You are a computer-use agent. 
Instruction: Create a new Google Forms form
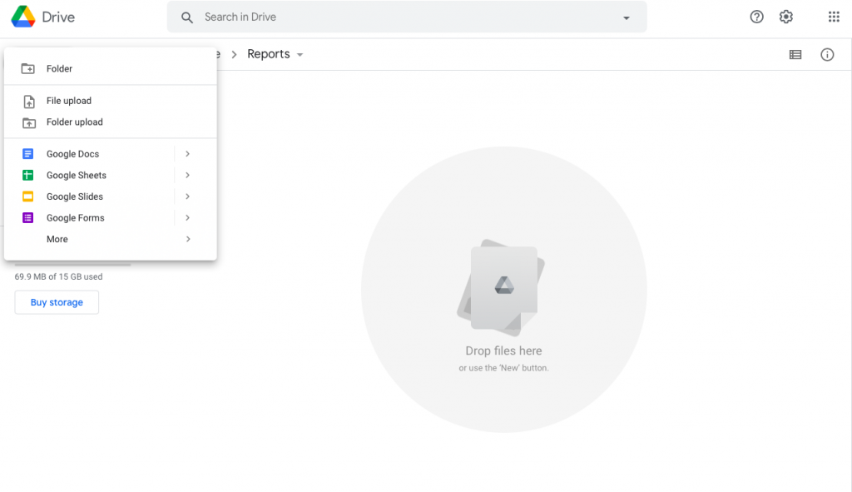[75, 217]
